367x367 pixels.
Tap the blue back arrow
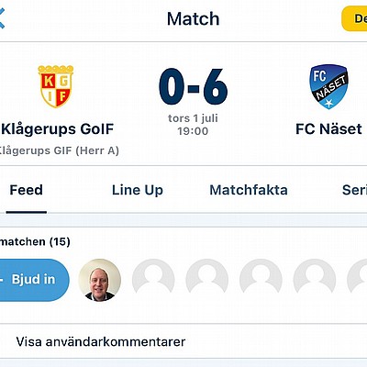pos(2,18)
